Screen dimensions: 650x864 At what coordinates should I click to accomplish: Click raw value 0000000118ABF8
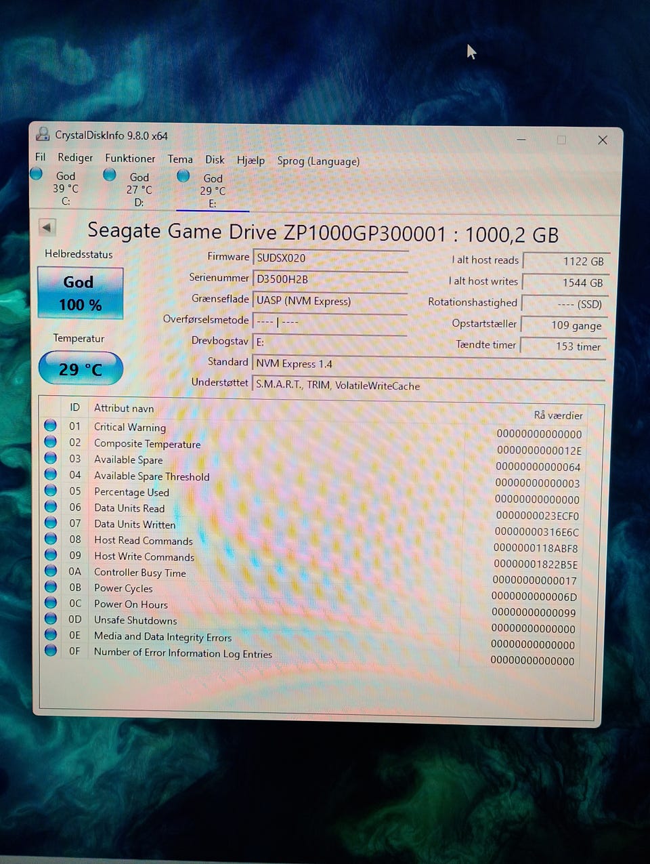pyautogui.click(x=536, y=548)
